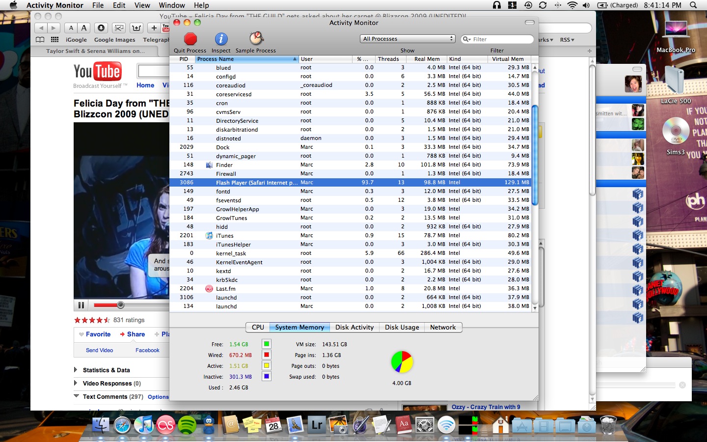Click the iTunes icon in the iTunes process row

[x=209, y=236]
